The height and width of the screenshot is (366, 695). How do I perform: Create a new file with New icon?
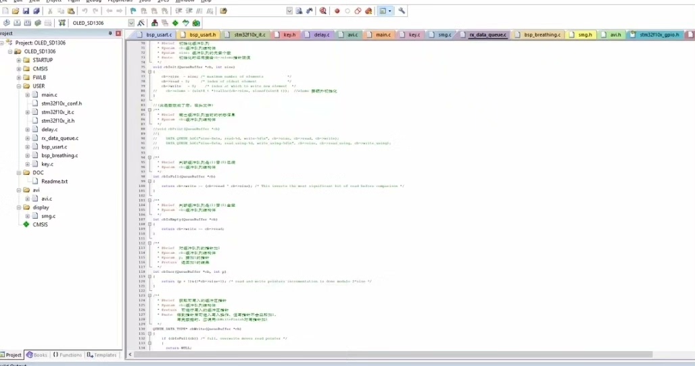click(6, 11)
